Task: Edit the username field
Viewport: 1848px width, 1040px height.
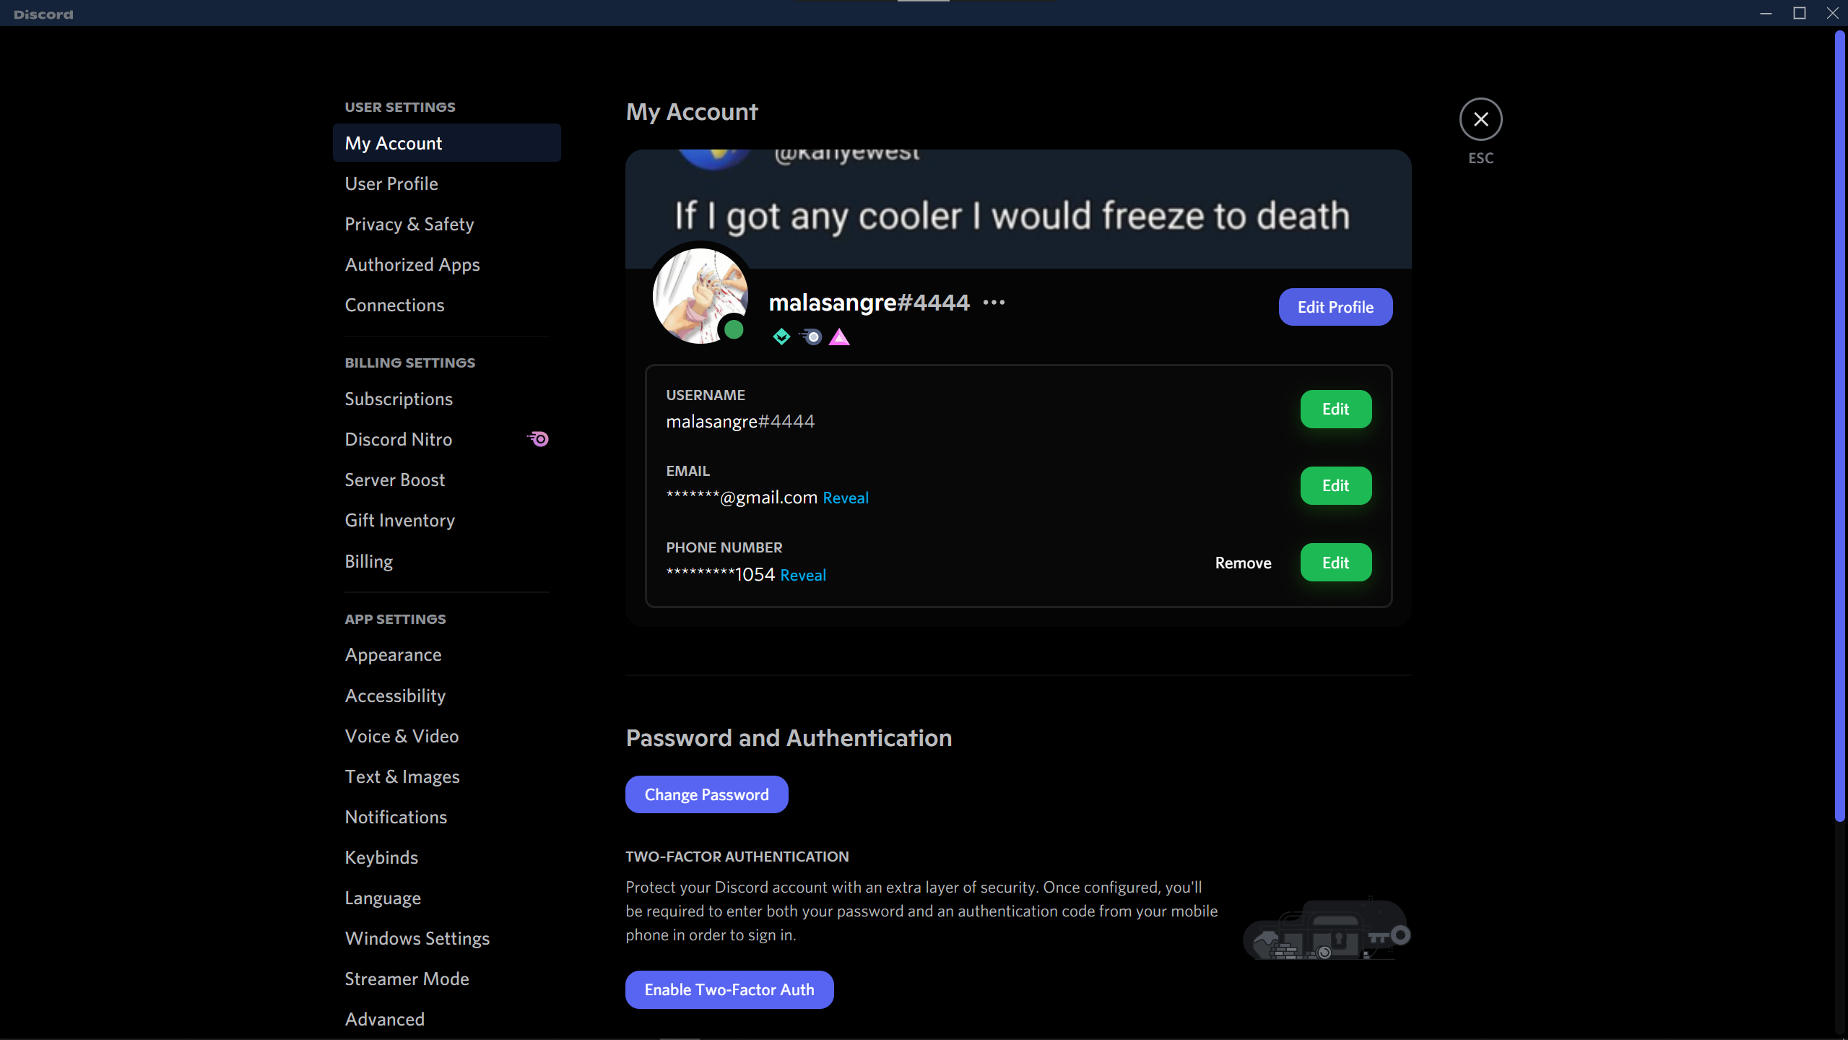Action: 1335,409
